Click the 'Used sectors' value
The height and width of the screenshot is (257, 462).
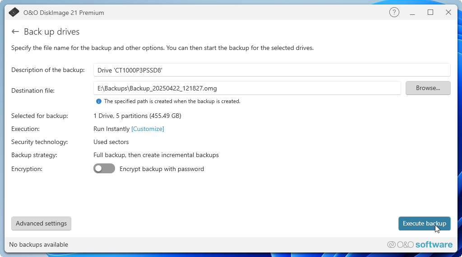point(111,142)
